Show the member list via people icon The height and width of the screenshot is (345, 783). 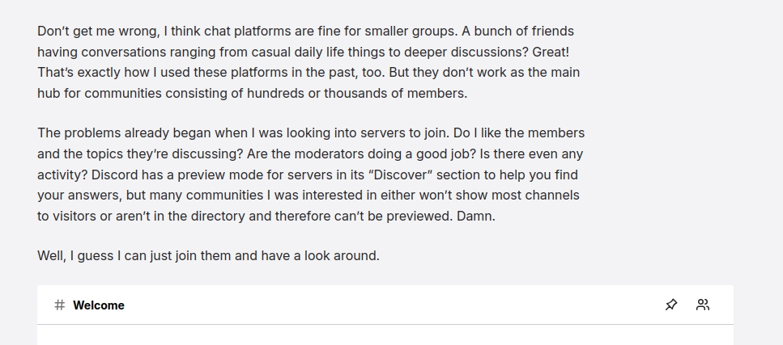pos(703,305)
